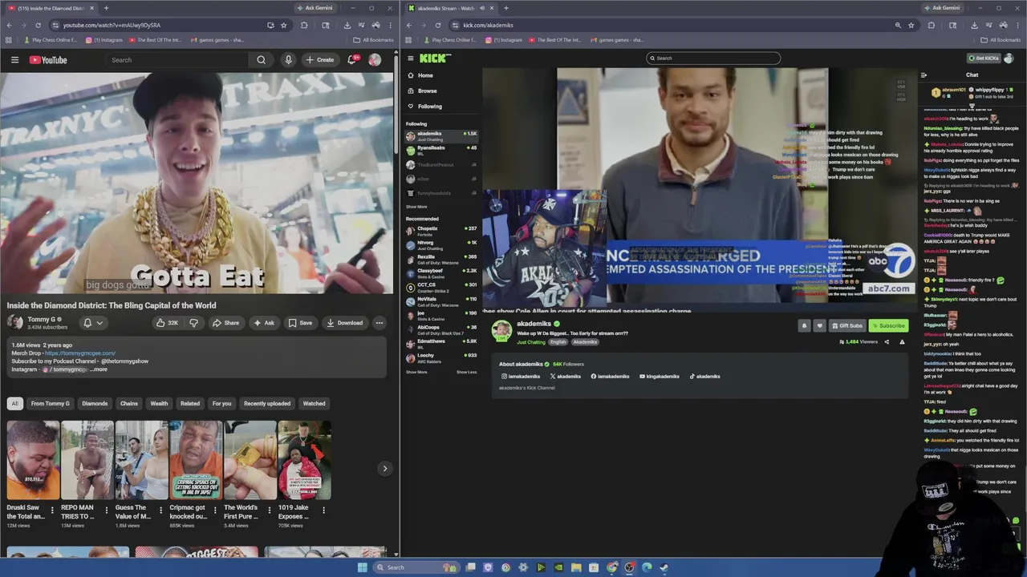This screenshot has width=1027, height=577.
Task: Open YouTube hamburger guide menu
Action: point(14,60)
